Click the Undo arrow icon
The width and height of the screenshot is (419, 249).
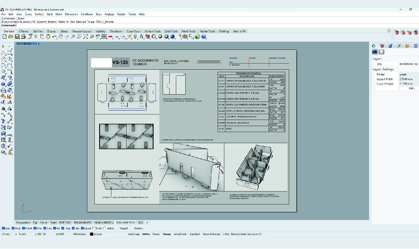click(54, 37)
